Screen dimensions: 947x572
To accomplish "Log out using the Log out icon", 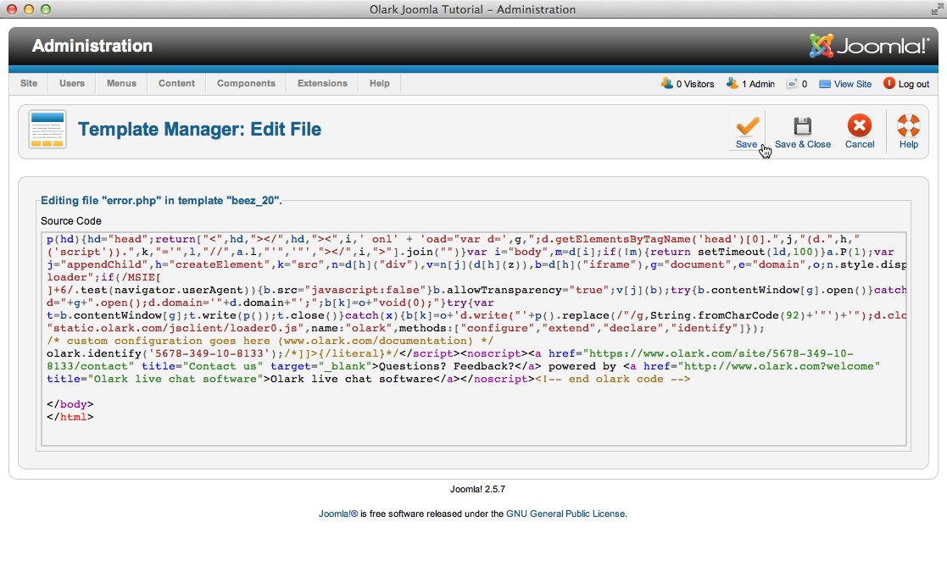I will tap(889, 84).
